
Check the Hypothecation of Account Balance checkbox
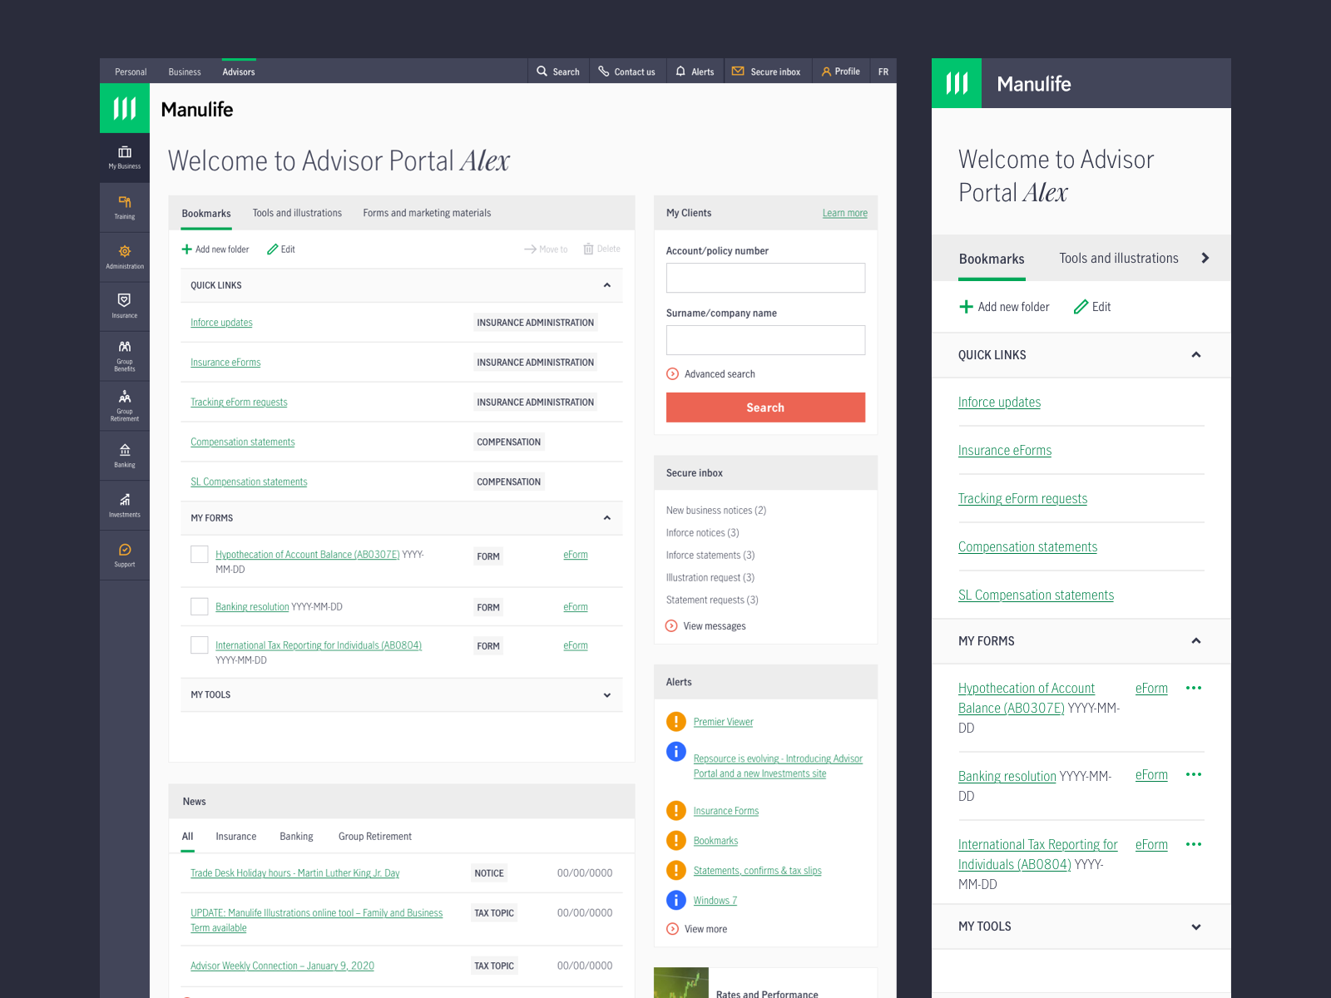pos(199,554)
